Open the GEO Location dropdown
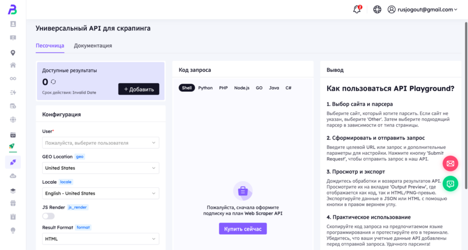The width and height of the screenshot is (468, 250). [101, 168]
